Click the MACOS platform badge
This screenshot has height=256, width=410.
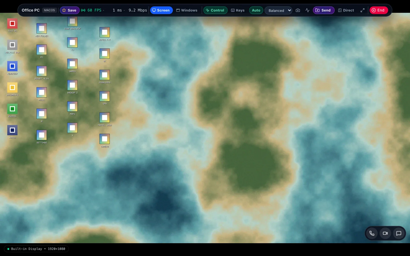pyautogui.click(x=49, y=10)
